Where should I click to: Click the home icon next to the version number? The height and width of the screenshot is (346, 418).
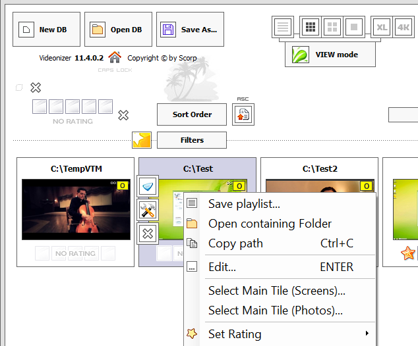[115, 57]
